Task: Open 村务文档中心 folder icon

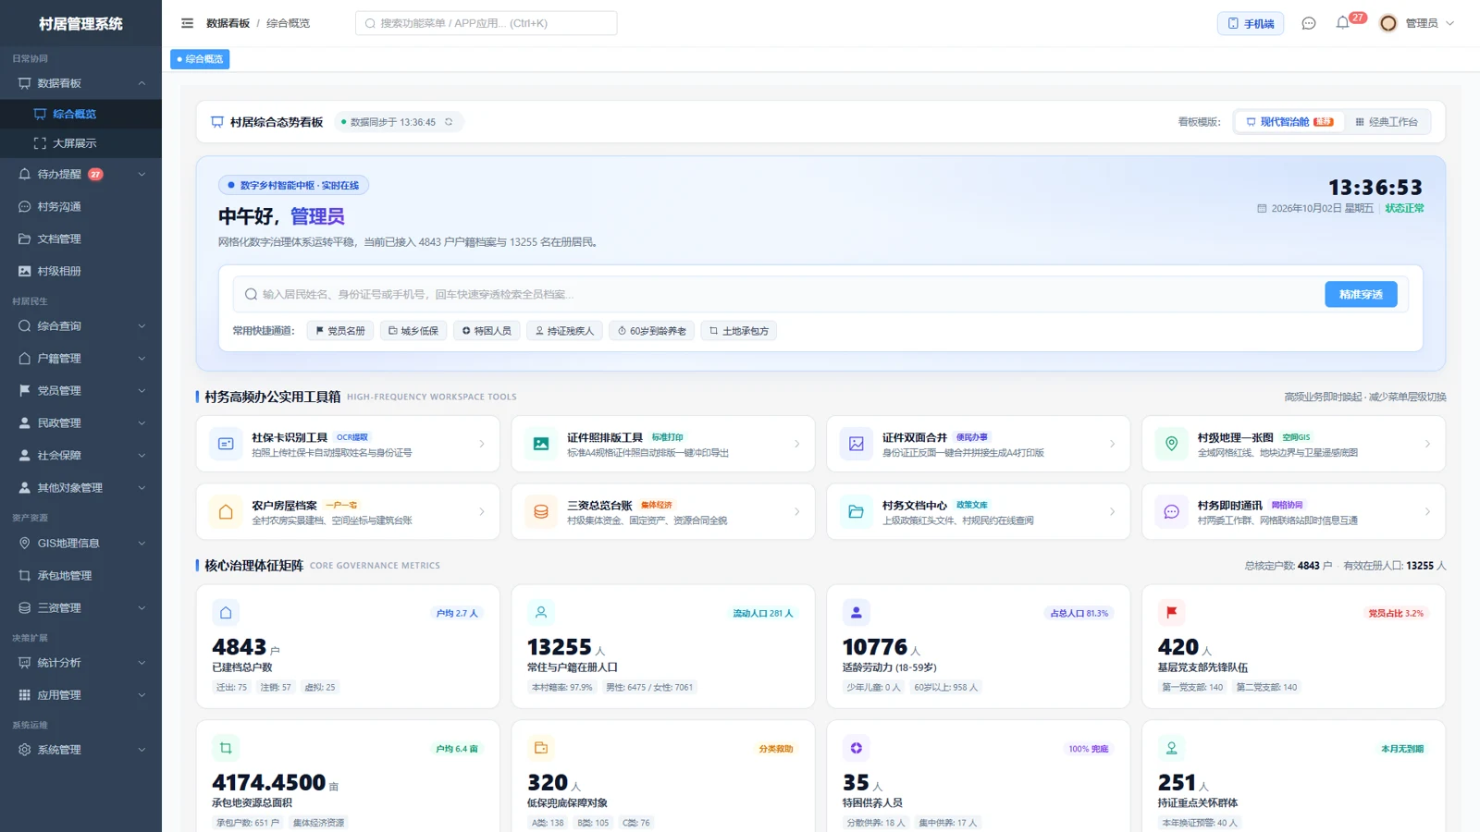Action: (x=857, y=511)
